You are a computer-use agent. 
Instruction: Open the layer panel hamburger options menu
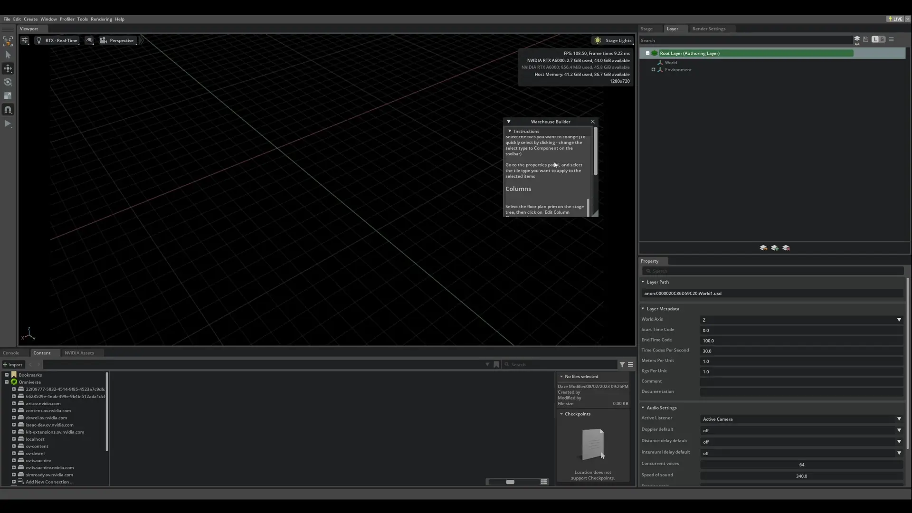[892, 39]
